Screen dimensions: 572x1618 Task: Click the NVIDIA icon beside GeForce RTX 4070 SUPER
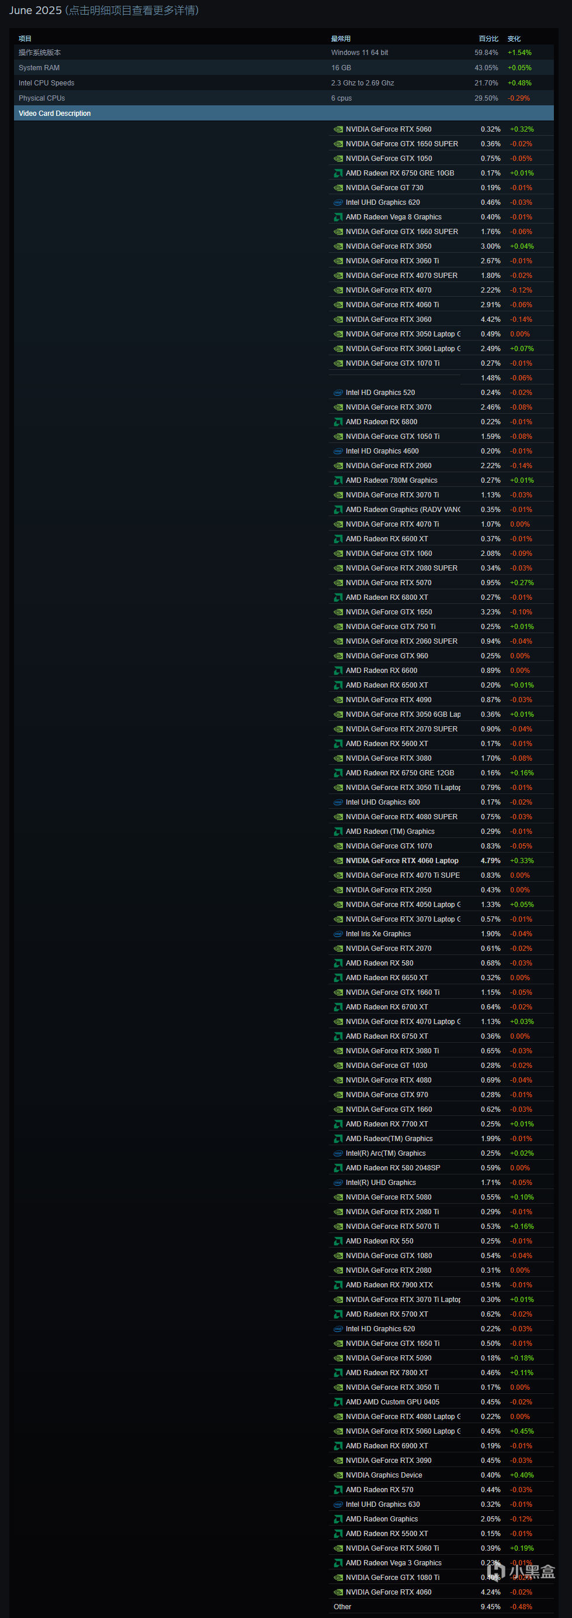338,276
